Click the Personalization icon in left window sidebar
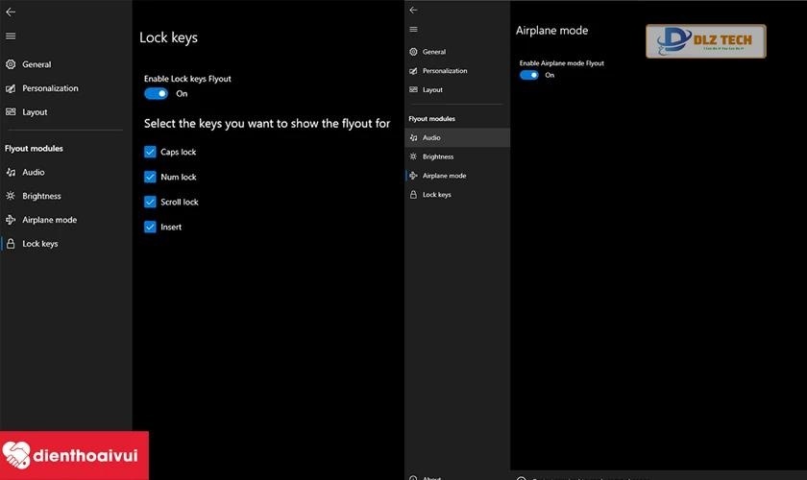The width and height of the screenshot is (807, 480). coord(12,88)
